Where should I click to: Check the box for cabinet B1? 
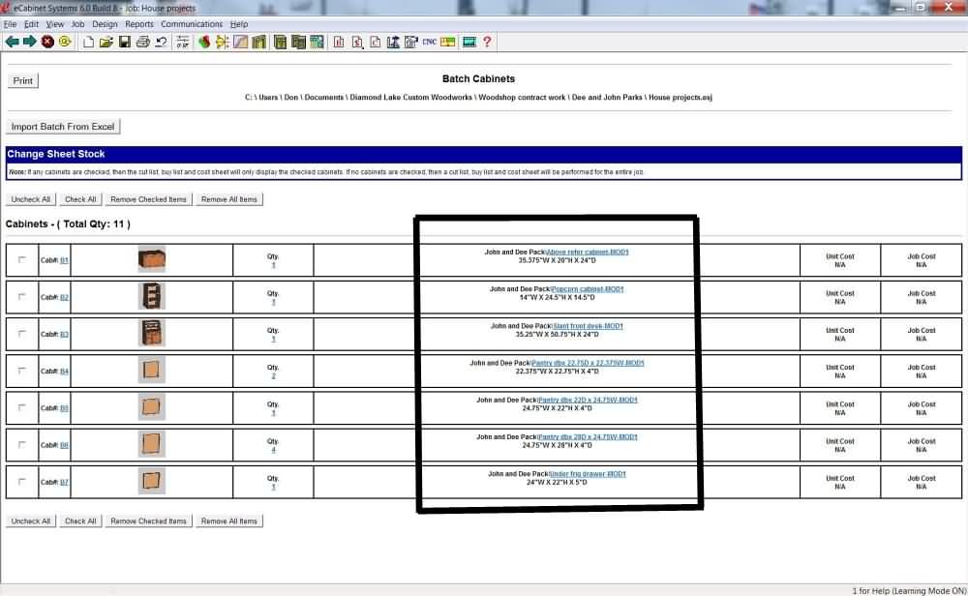tap(22, 260)
